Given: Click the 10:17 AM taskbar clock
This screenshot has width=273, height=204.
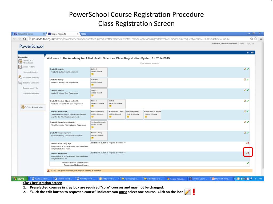Looking at the screenshot, I should point(258,179).
